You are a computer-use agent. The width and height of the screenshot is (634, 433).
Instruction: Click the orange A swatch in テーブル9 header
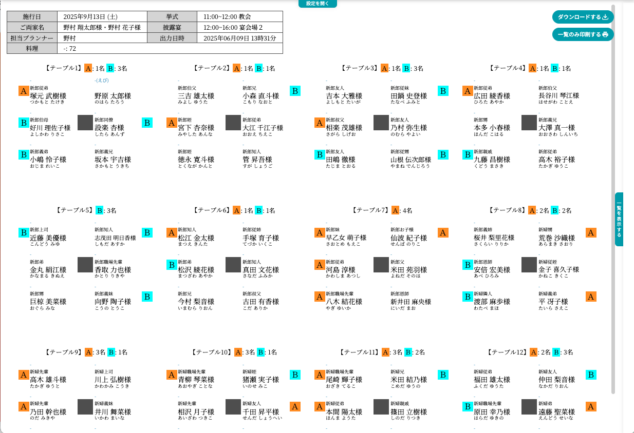tap(88, 352)
